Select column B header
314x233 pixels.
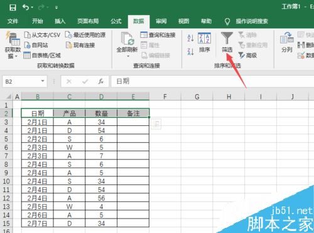(38, 97)
